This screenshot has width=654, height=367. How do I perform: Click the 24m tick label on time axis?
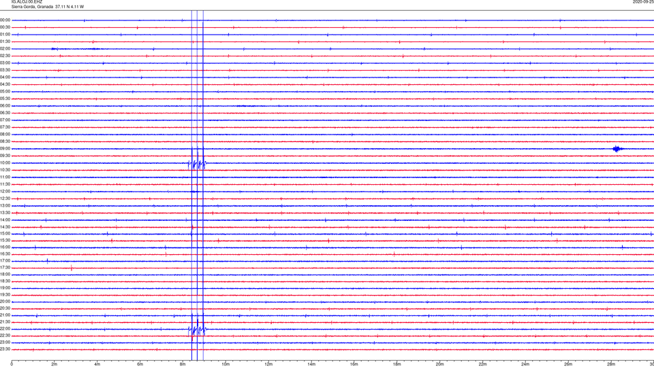(x=525, y=364)
